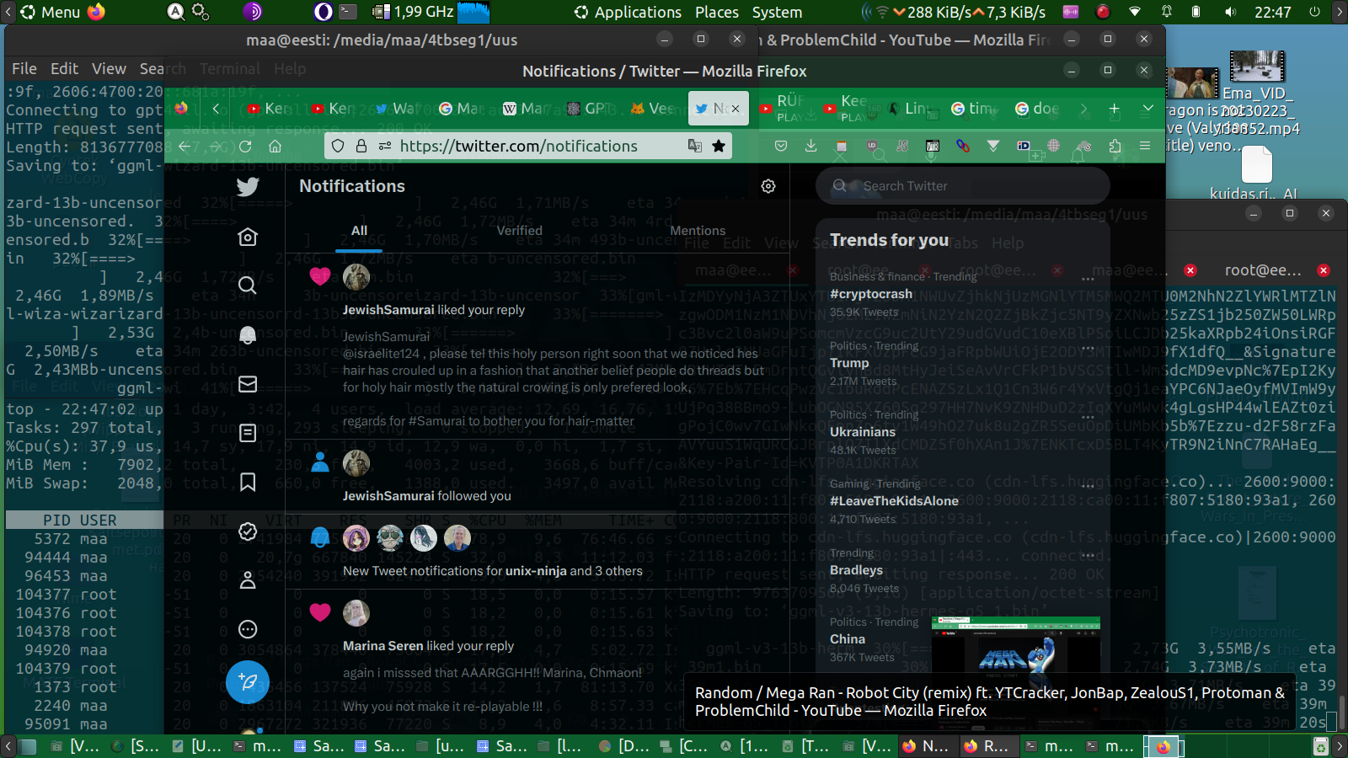The image size is (1348, 758).
Task: Open Profile icon in Twitter sidebar
Action: tap(248, 580)
